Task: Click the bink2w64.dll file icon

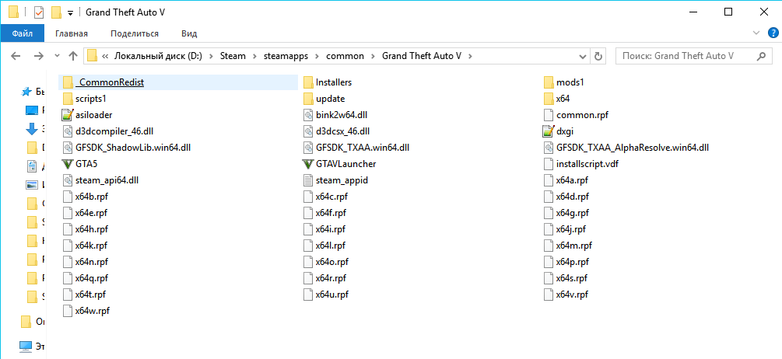Action: click(308, 115)
